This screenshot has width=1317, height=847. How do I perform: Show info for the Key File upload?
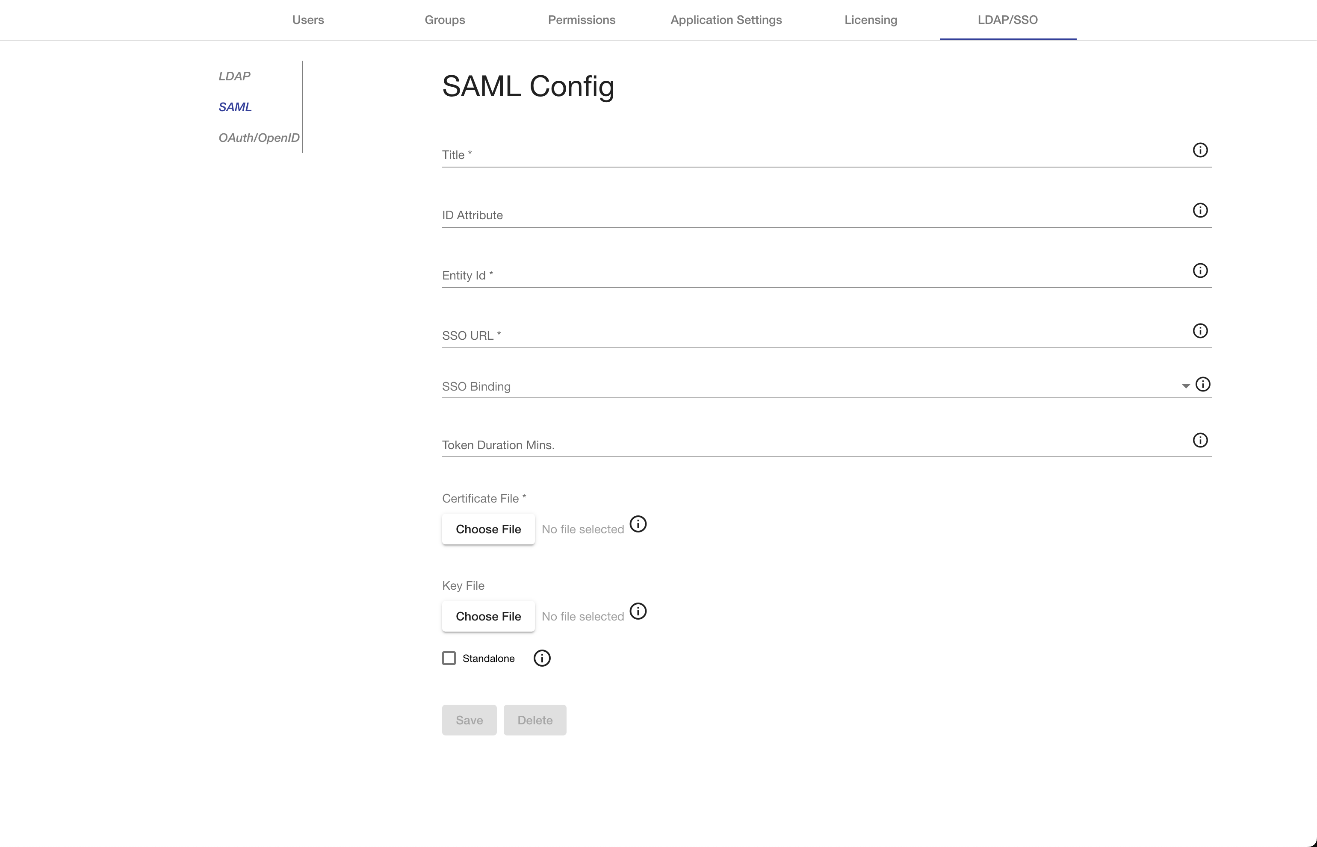[x=638, y=611]
